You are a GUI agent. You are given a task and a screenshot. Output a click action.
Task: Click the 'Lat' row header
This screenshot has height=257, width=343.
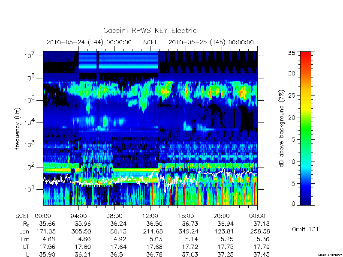tap(25, 239)
